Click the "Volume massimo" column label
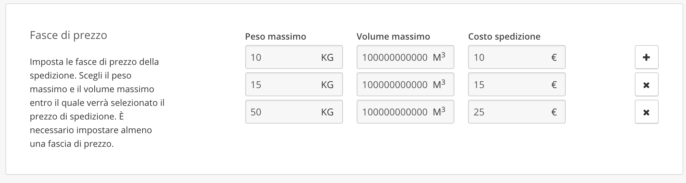This screenshot has height=183, width=686. (393, 37)
